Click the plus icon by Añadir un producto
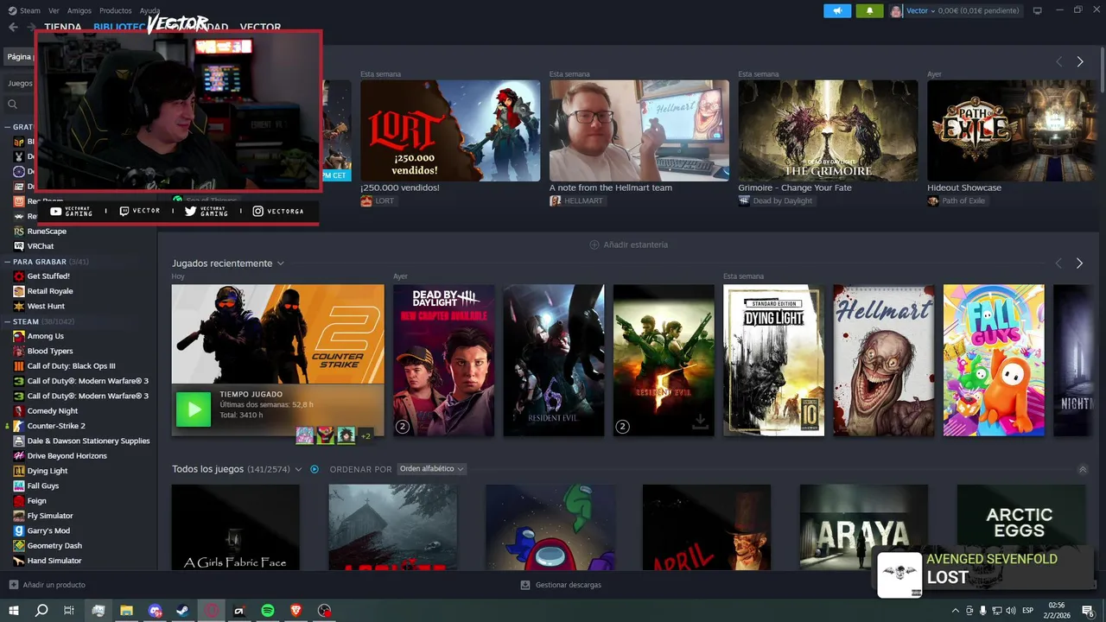Viewport: 1106px width, 622px height. [13, 585]
